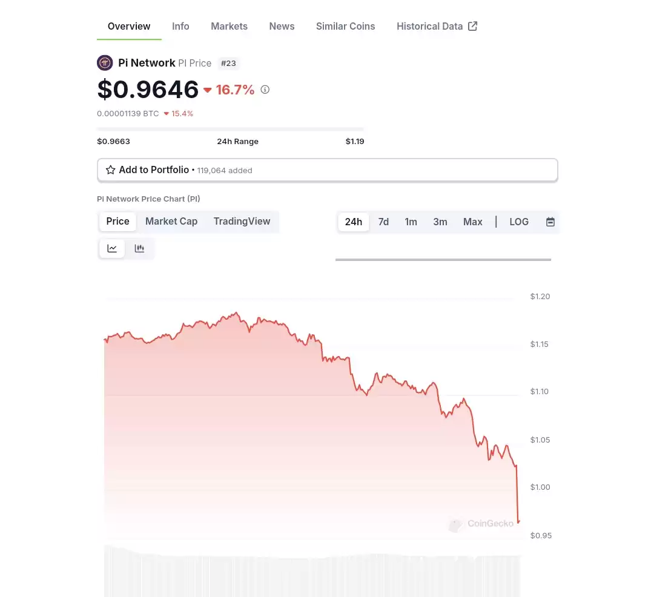Open the price change info icon
654x597 pixels.
point(265,90)
